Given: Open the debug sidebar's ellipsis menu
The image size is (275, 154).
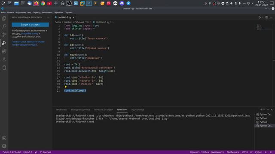Looking at the screenshot, I should click(48, 17).
